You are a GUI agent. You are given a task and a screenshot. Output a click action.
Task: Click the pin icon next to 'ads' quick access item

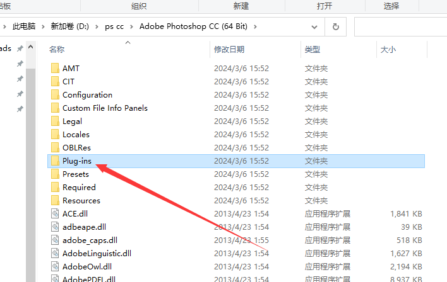click(20, 48)
